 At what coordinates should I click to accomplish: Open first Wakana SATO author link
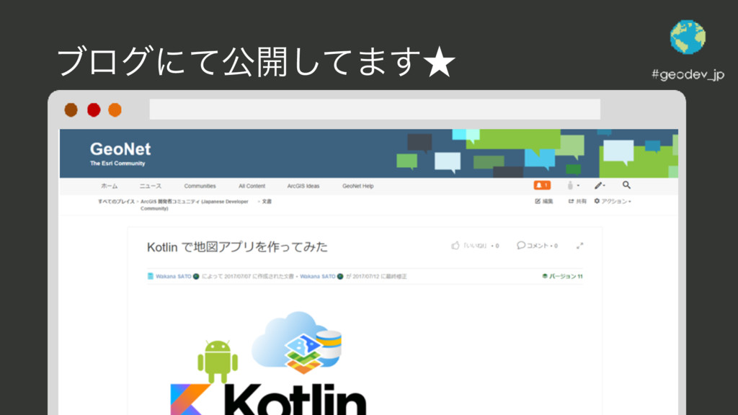(x=173, y=276)
